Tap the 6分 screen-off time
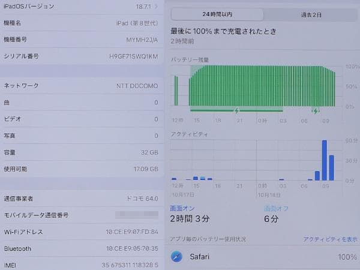 (x=271, y=219)
